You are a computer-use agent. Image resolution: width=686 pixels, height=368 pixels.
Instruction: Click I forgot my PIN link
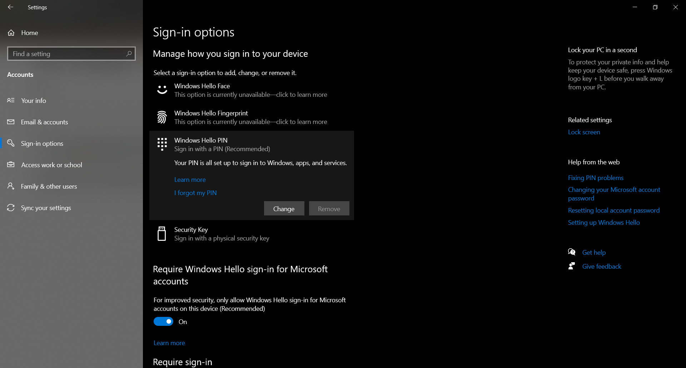[x=195, y=193]
